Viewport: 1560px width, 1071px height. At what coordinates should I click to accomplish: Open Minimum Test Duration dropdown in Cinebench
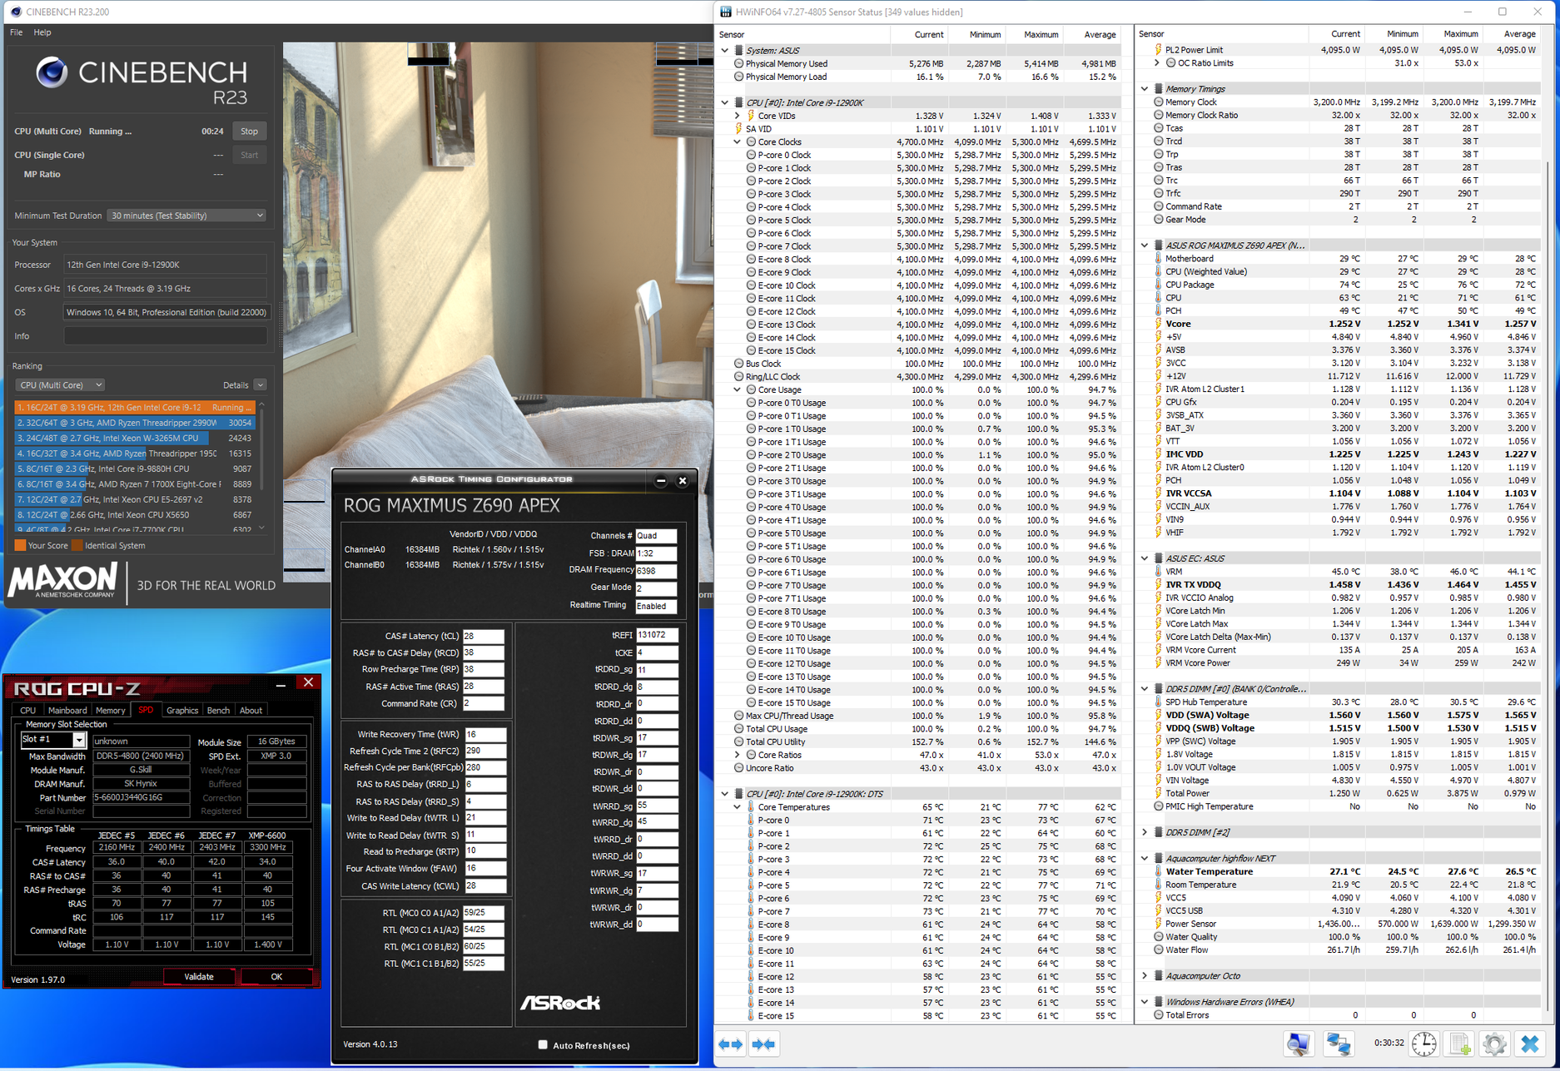[186, 216]
